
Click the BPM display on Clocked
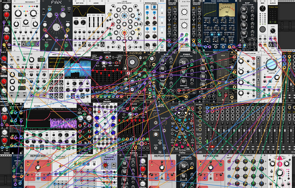pyautogui.click(x=41, y=60)
